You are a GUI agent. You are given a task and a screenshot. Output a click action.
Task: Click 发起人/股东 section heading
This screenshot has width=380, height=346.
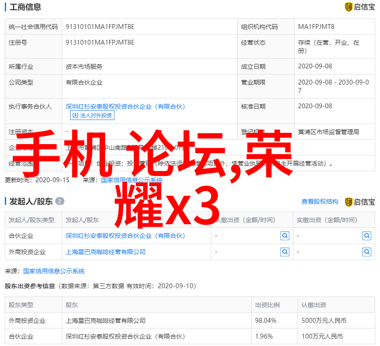point(31,201)
